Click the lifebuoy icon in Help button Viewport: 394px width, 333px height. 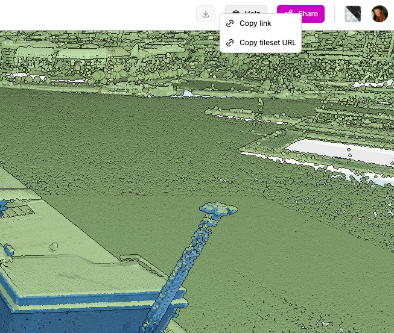(236, 13)
